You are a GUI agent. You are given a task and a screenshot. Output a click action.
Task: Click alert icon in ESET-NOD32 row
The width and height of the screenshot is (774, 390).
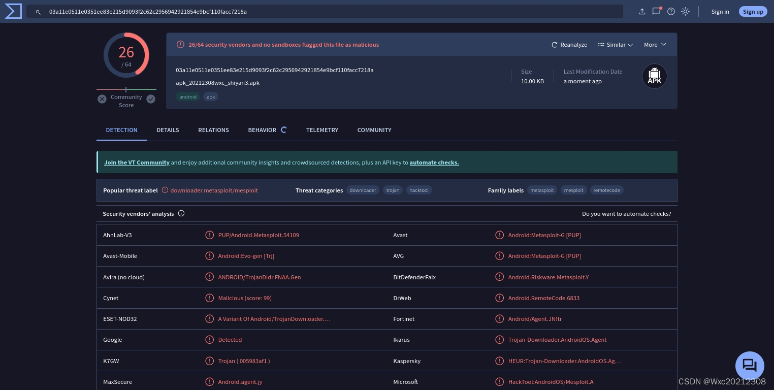[x=209, y=319]
